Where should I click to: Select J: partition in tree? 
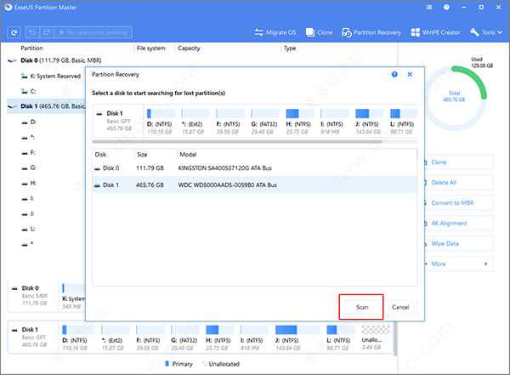pos(28,213)
